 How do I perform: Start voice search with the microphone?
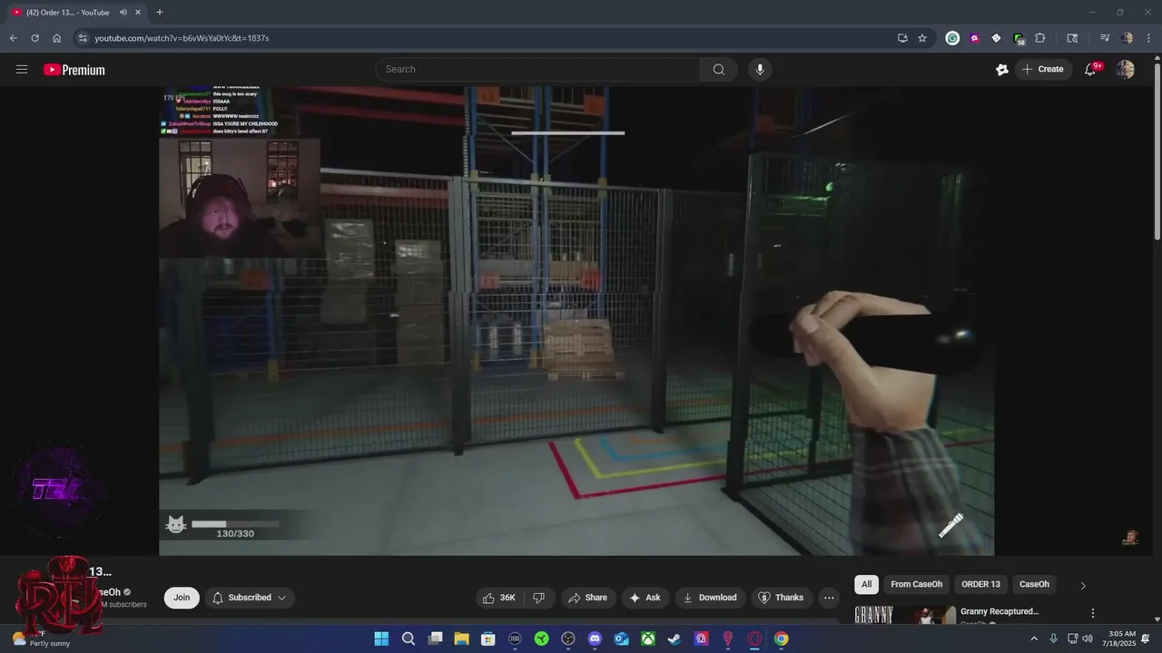760,69
